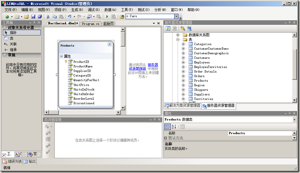Click the Connect to Server icon
Screen dimensions: 300x173
click(190, 29)
